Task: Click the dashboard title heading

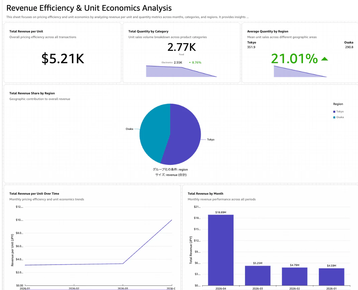Action: point(89,8)
